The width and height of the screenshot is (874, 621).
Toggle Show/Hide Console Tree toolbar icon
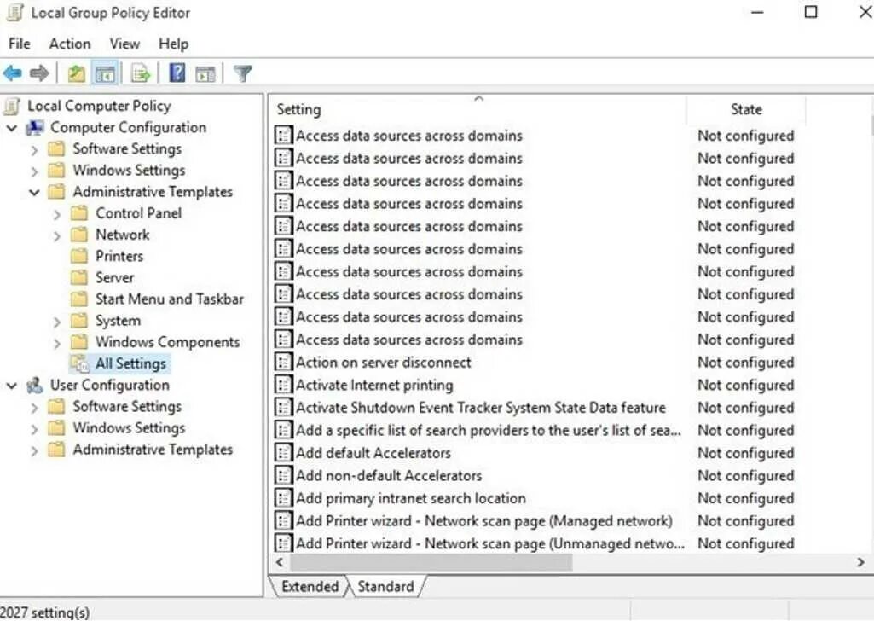coord(105,73)
